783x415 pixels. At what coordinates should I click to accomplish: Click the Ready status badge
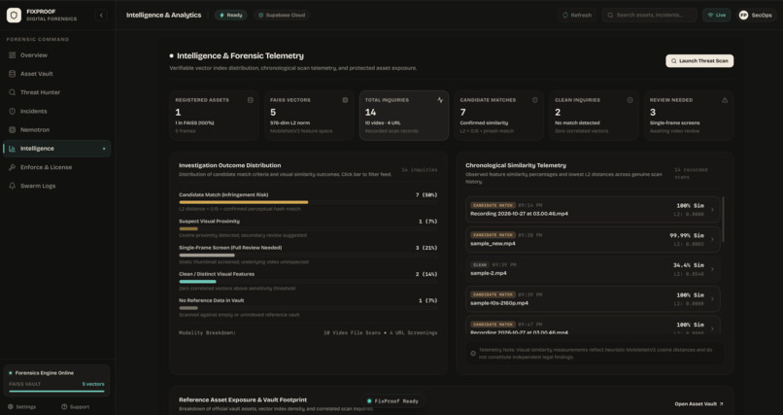[230, 15]
